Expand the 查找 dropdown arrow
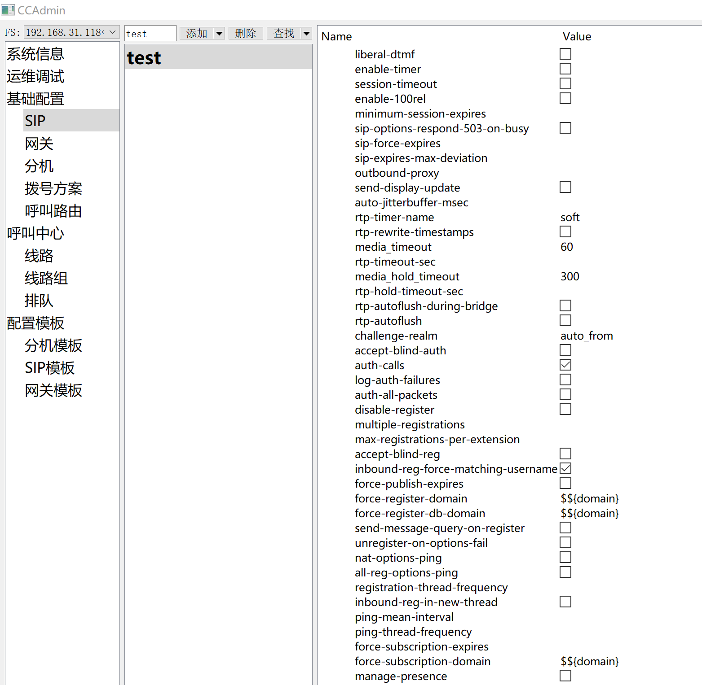The image size is (702, 685). (x=306, y=33)
